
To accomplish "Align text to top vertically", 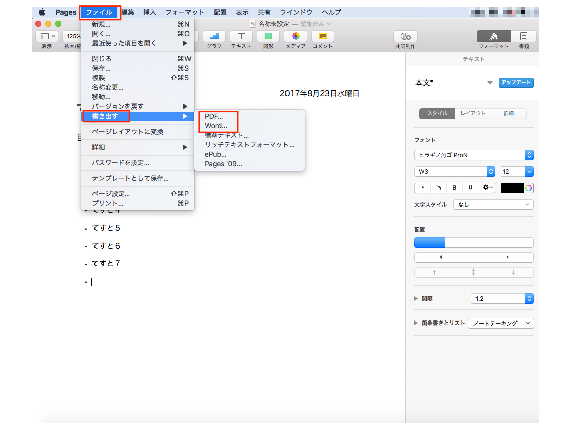I will tap(434, 273).
